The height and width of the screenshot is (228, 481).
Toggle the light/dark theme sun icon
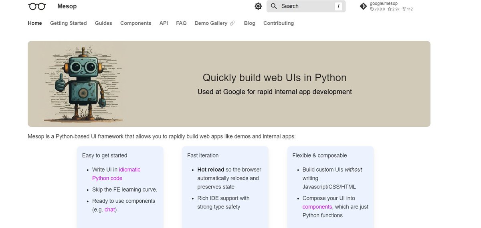258,6
